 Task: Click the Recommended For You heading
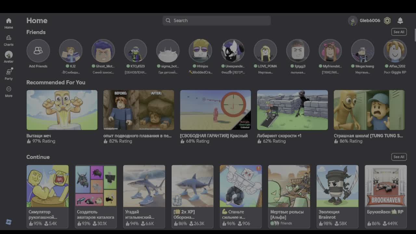[x=56, y=83]
